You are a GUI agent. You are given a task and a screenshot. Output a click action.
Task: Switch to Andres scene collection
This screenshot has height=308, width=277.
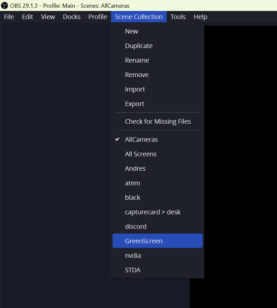pos(158,168)
